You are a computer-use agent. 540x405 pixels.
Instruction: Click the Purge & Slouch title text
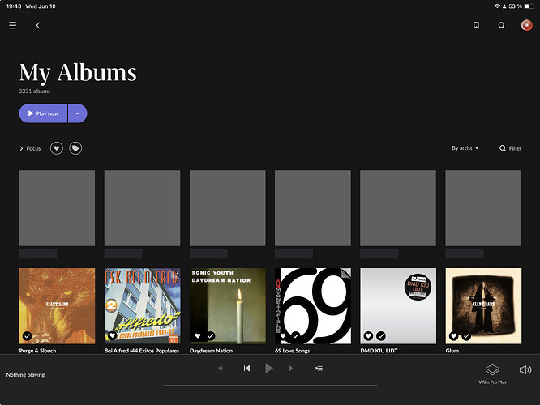(x=37, y=350)
